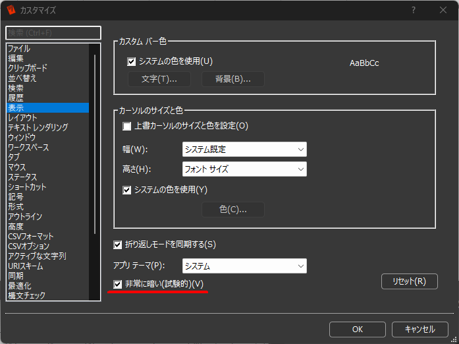Select 構文チェック category
The width and height of the screenshot is (459, 344).
pos(47,295)
